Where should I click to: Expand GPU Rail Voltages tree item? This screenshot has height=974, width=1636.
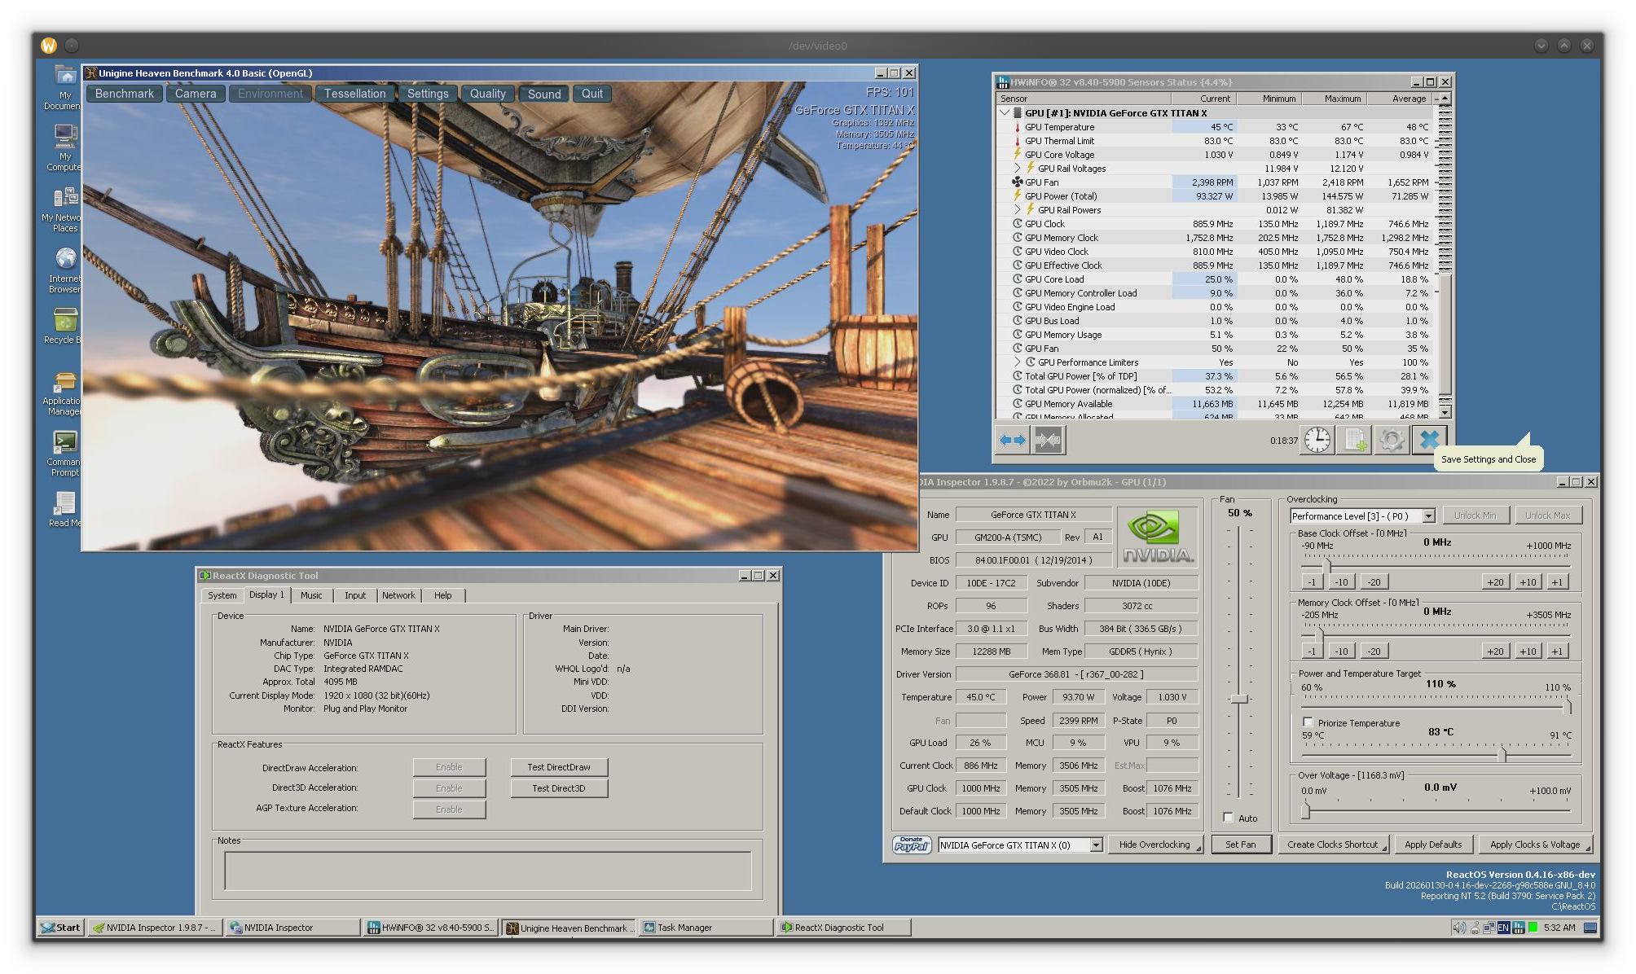1018,169
